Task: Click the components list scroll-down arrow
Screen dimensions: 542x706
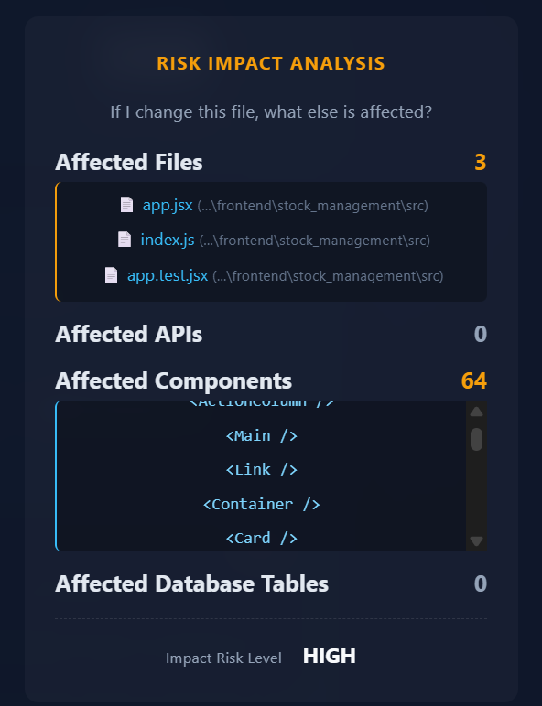Action: [476, 540]
